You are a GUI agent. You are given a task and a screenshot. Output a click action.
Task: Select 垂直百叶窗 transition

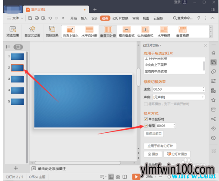[x=108, y=32]
